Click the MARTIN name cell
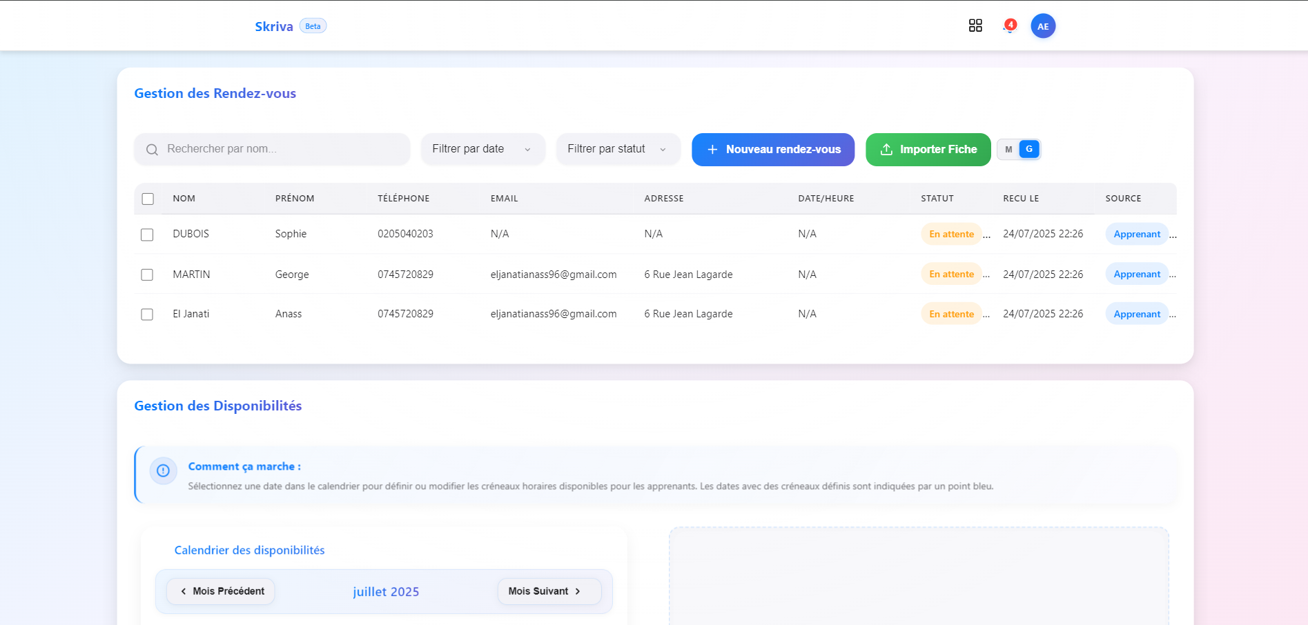This screenshot has width=1308, height=625. pyautogui.click(x=191, y=275)
